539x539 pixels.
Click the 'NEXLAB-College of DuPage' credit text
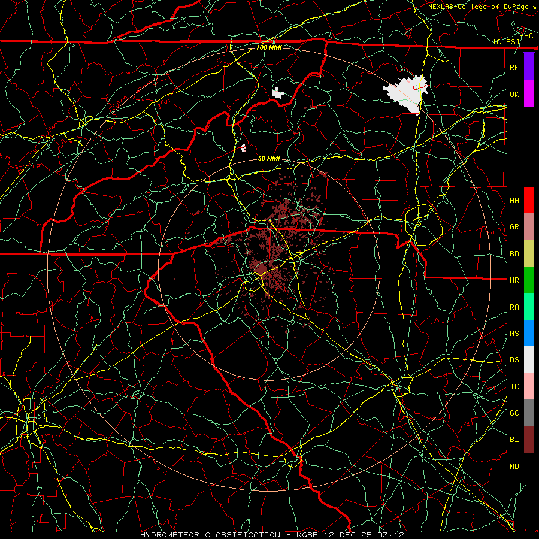pos(479,7)
